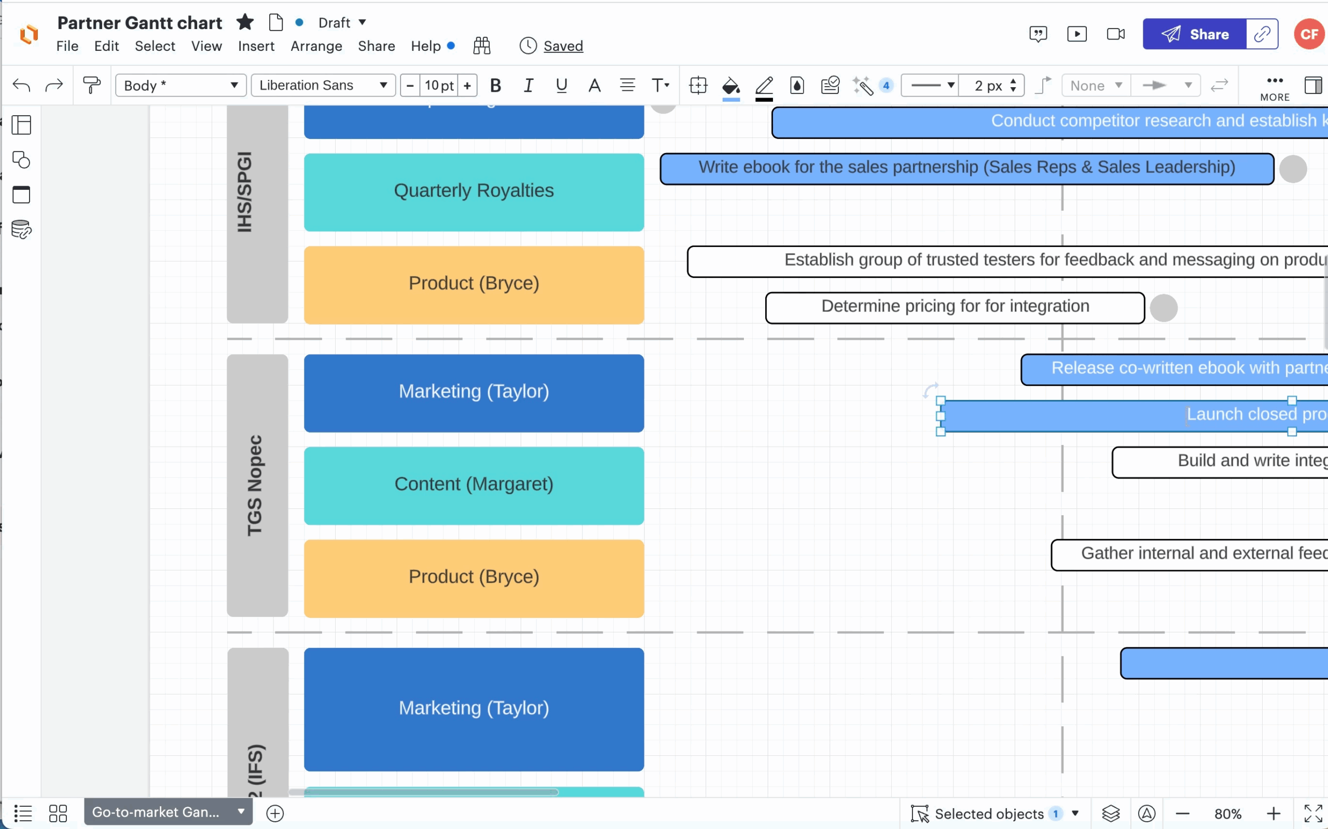This screenshot has width=1328, height=829.
Task: Click the video recording icon in the header
Action: click(1115, 33)
